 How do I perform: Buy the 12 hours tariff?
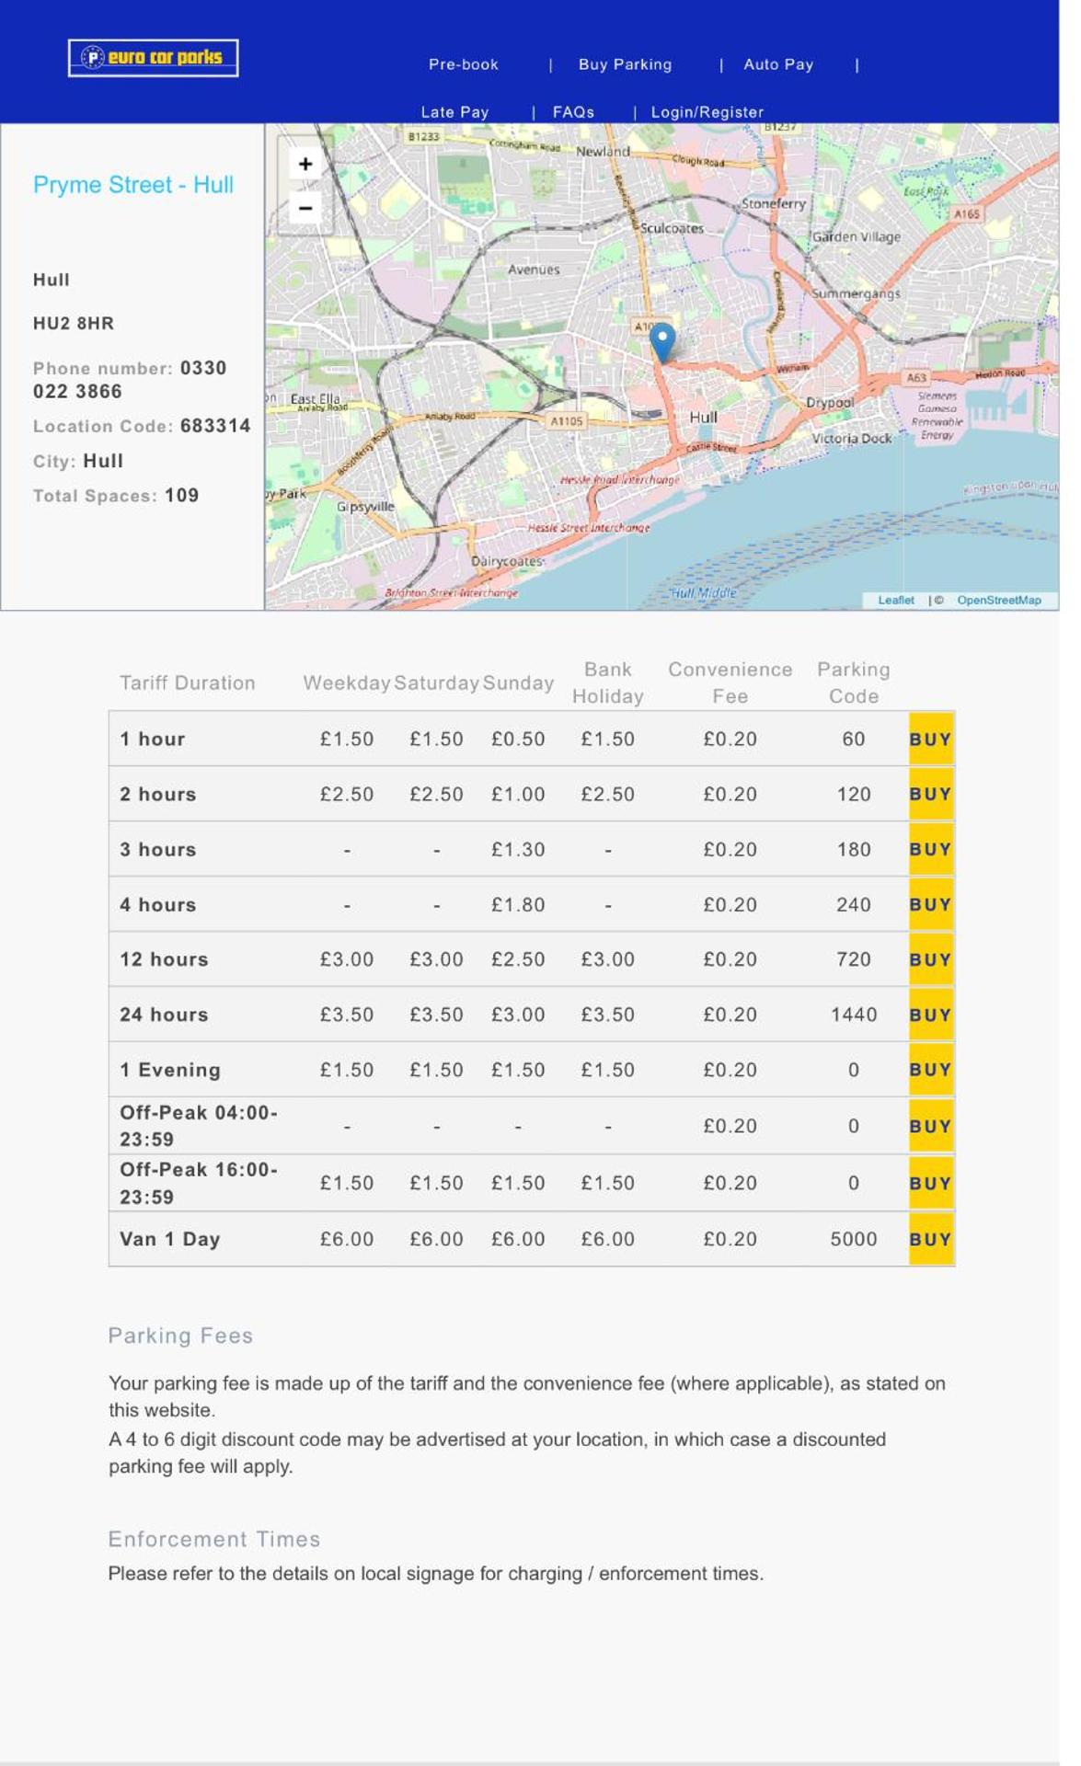pyautogui.click(x=930, y=960)
